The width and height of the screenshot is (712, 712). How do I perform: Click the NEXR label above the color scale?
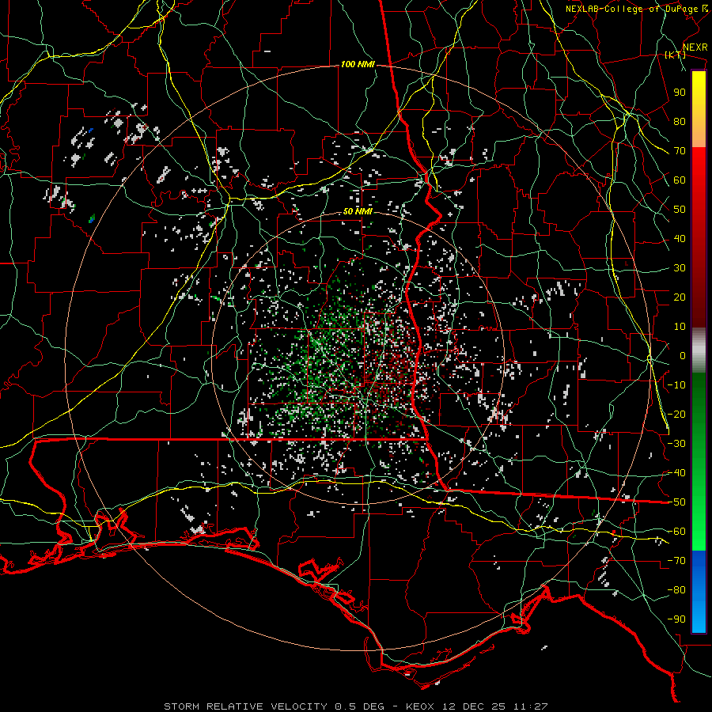[695, 47]
